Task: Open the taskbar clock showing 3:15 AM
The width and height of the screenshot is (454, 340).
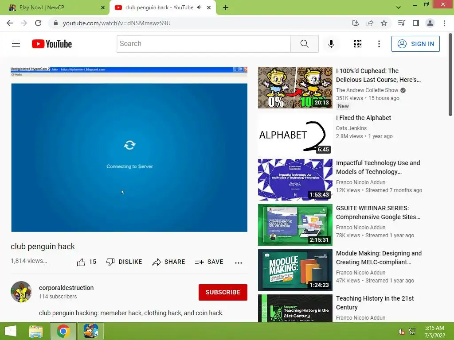Action: (434, 332)
